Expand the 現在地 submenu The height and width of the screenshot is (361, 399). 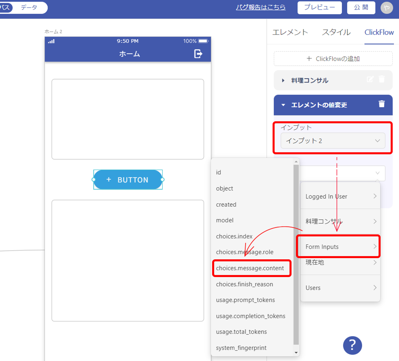(340, 262)
